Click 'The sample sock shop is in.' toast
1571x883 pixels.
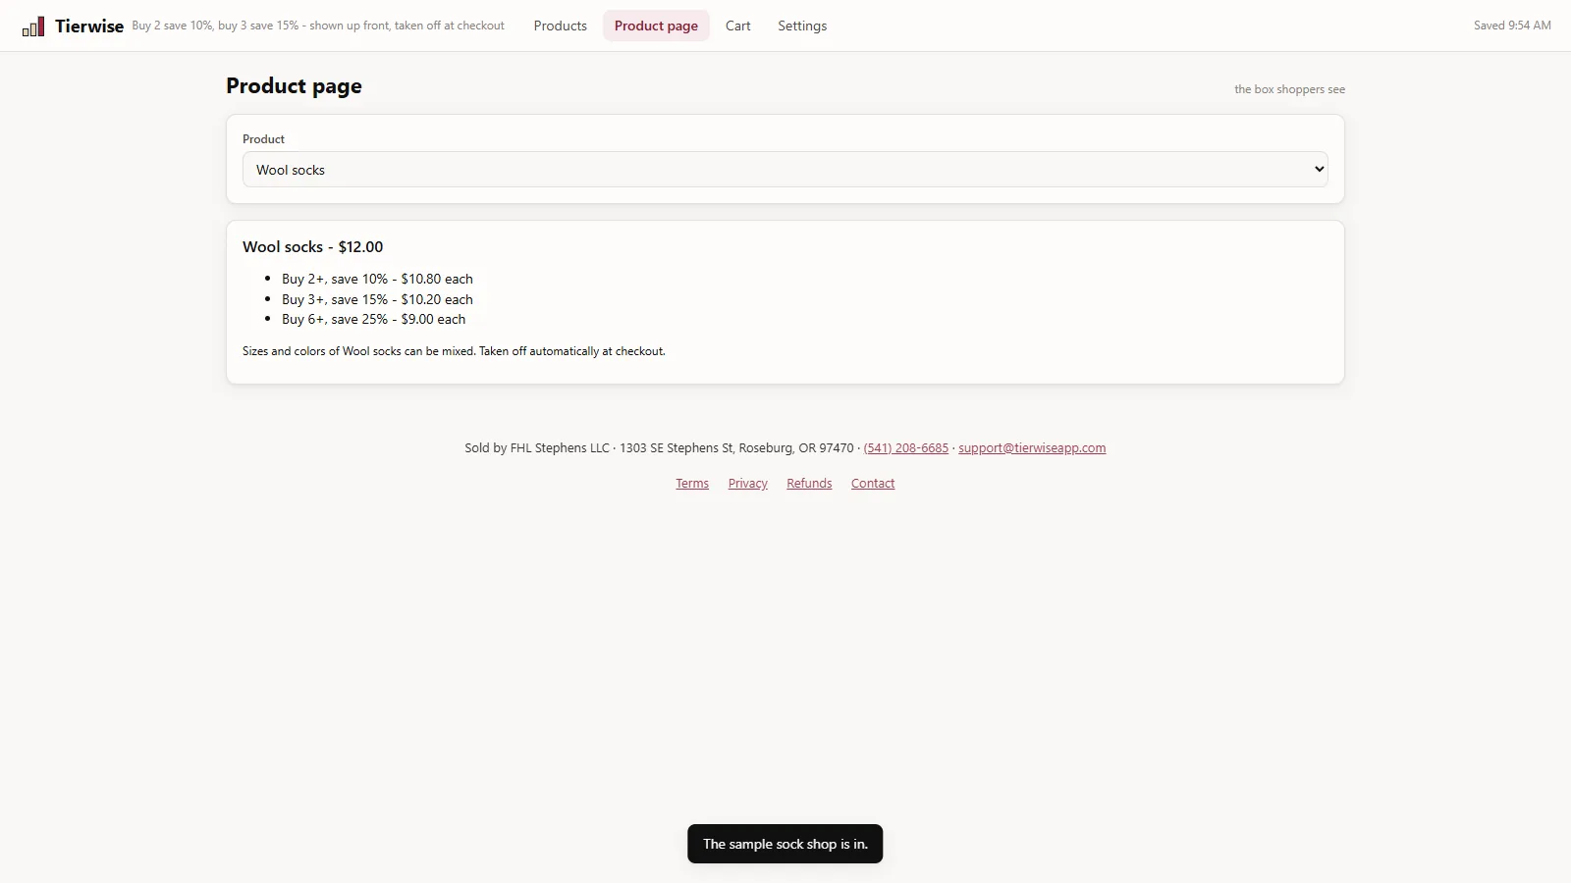pos(785,844)
